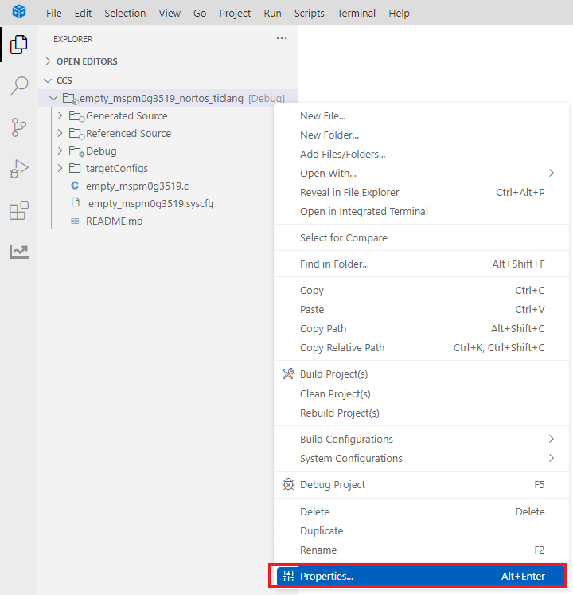Image resolution: width=573 pixels, height=595 pixels.
Task: Click the Code Composer Studio cube logo
Action: coord(19,11)
